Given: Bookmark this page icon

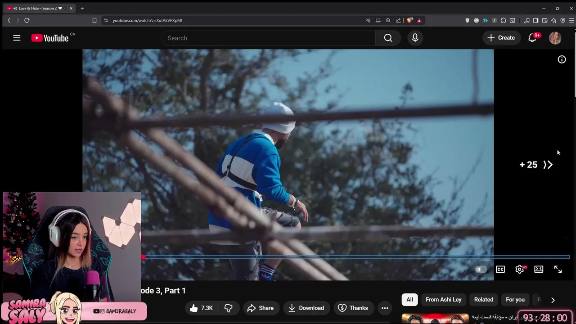Looking at the screenshot, I should [94, 20].
